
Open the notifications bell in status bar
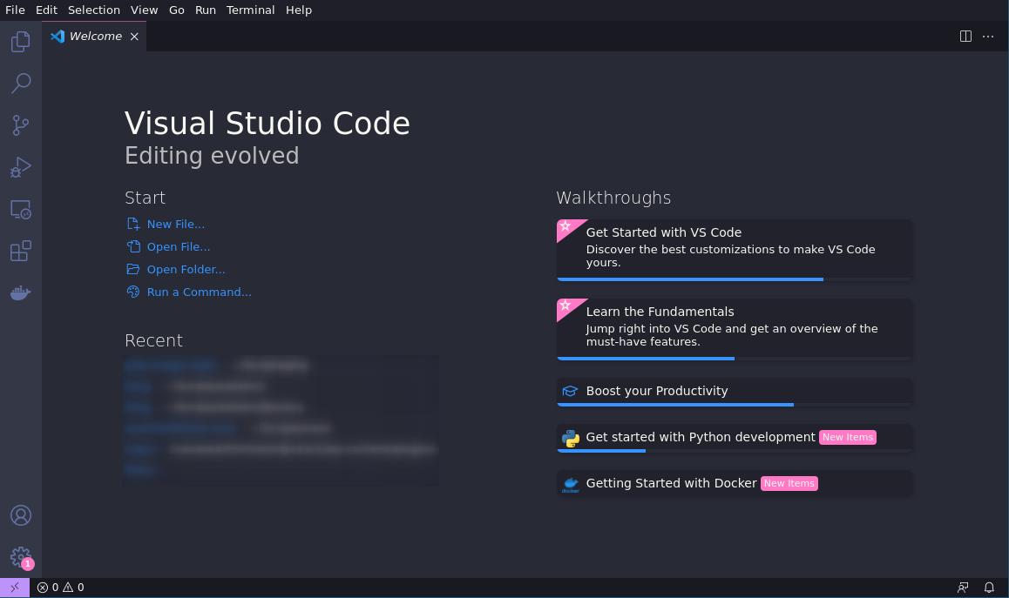pos(989,587)
